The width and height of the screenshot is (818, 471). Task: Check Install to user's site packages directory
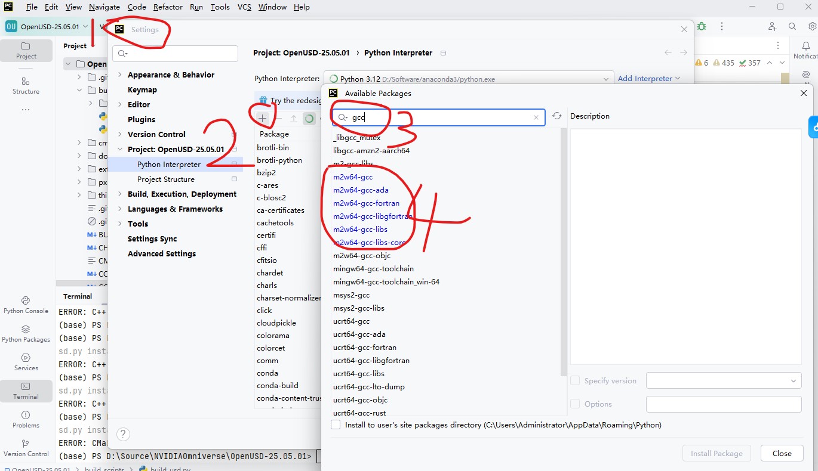[336, 425]
